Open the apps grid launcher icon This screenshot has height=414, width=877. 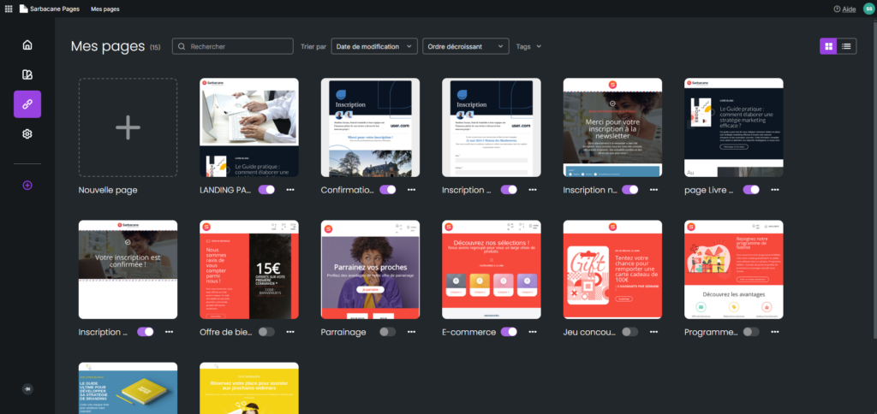[x=9, y=9]
